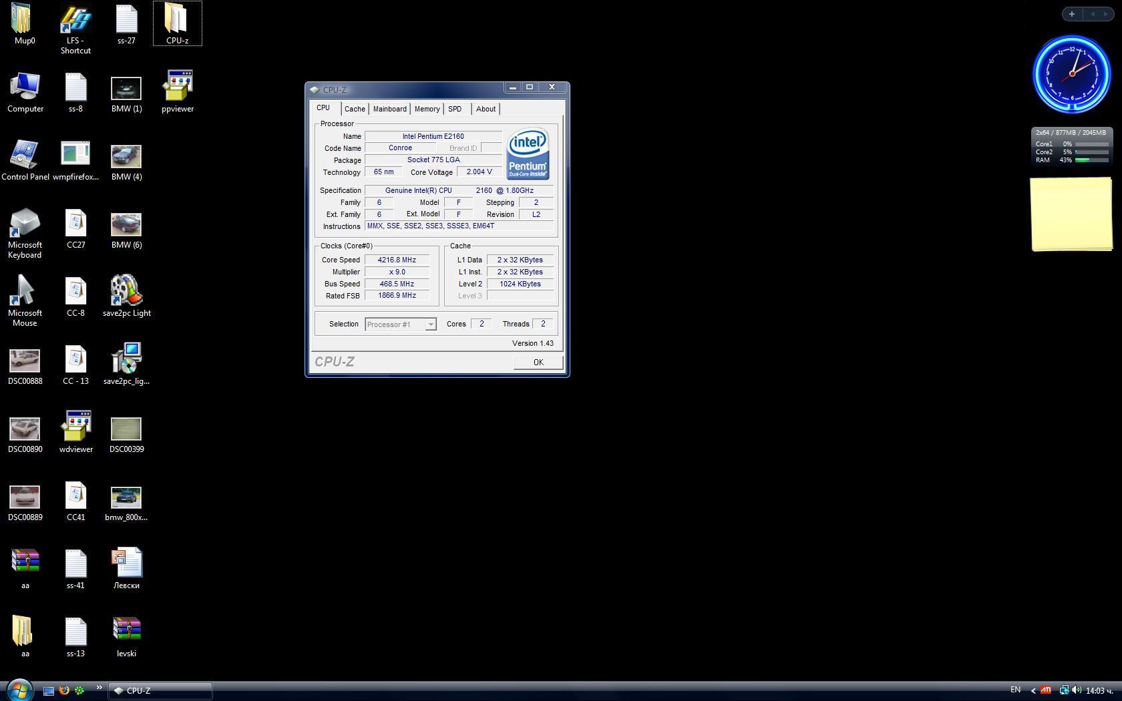1122x701 pixels.
Task: Launch Firefox from quick launch
Action: [x=64, y=690]
